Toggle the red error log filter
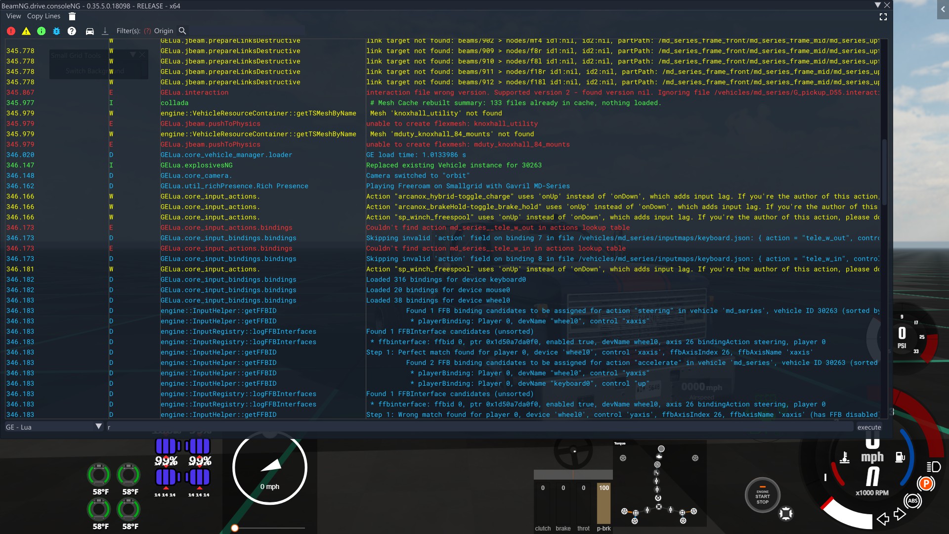The width and height of the screenshot is (949, 534). click(11, 31)
